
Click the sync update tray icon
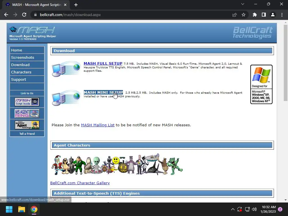click(240, 209)
